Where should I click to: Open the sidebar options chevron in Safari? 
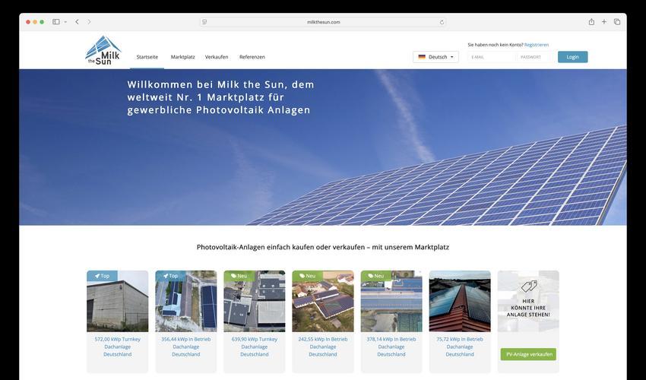[65, 22]
